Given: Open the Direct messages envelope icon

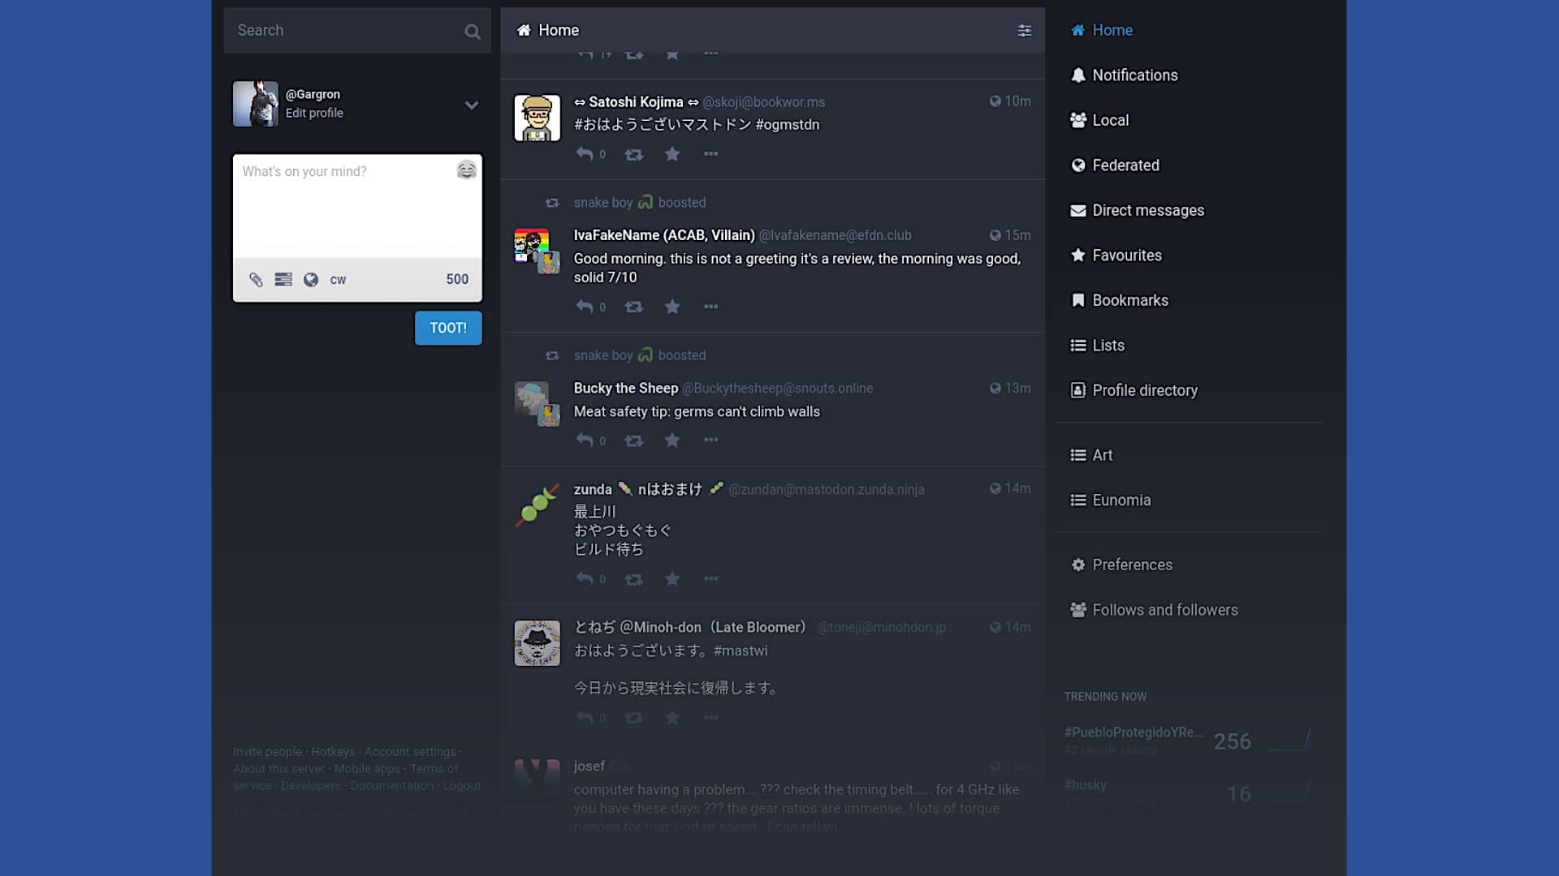Looking at the screenshot, I should [1076, 209].
